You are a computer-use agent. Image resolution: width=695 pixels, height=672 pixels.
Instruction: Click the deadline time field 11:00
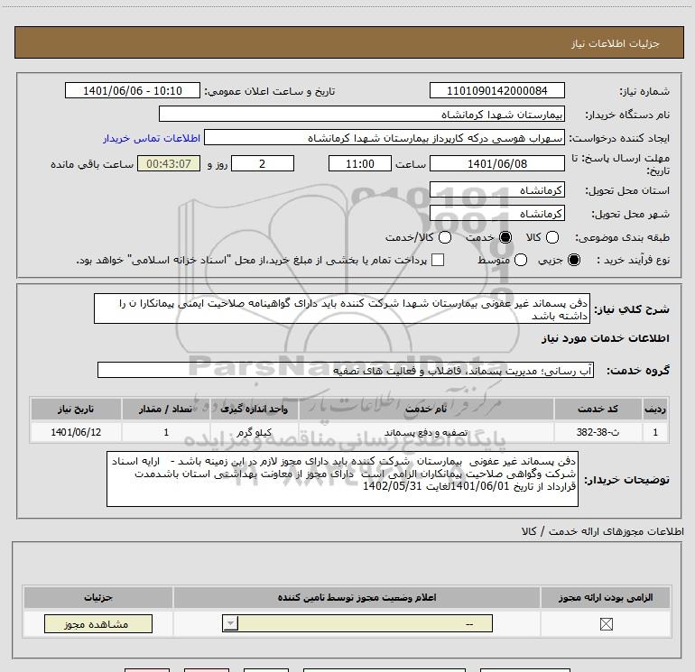tap(360, 163)
